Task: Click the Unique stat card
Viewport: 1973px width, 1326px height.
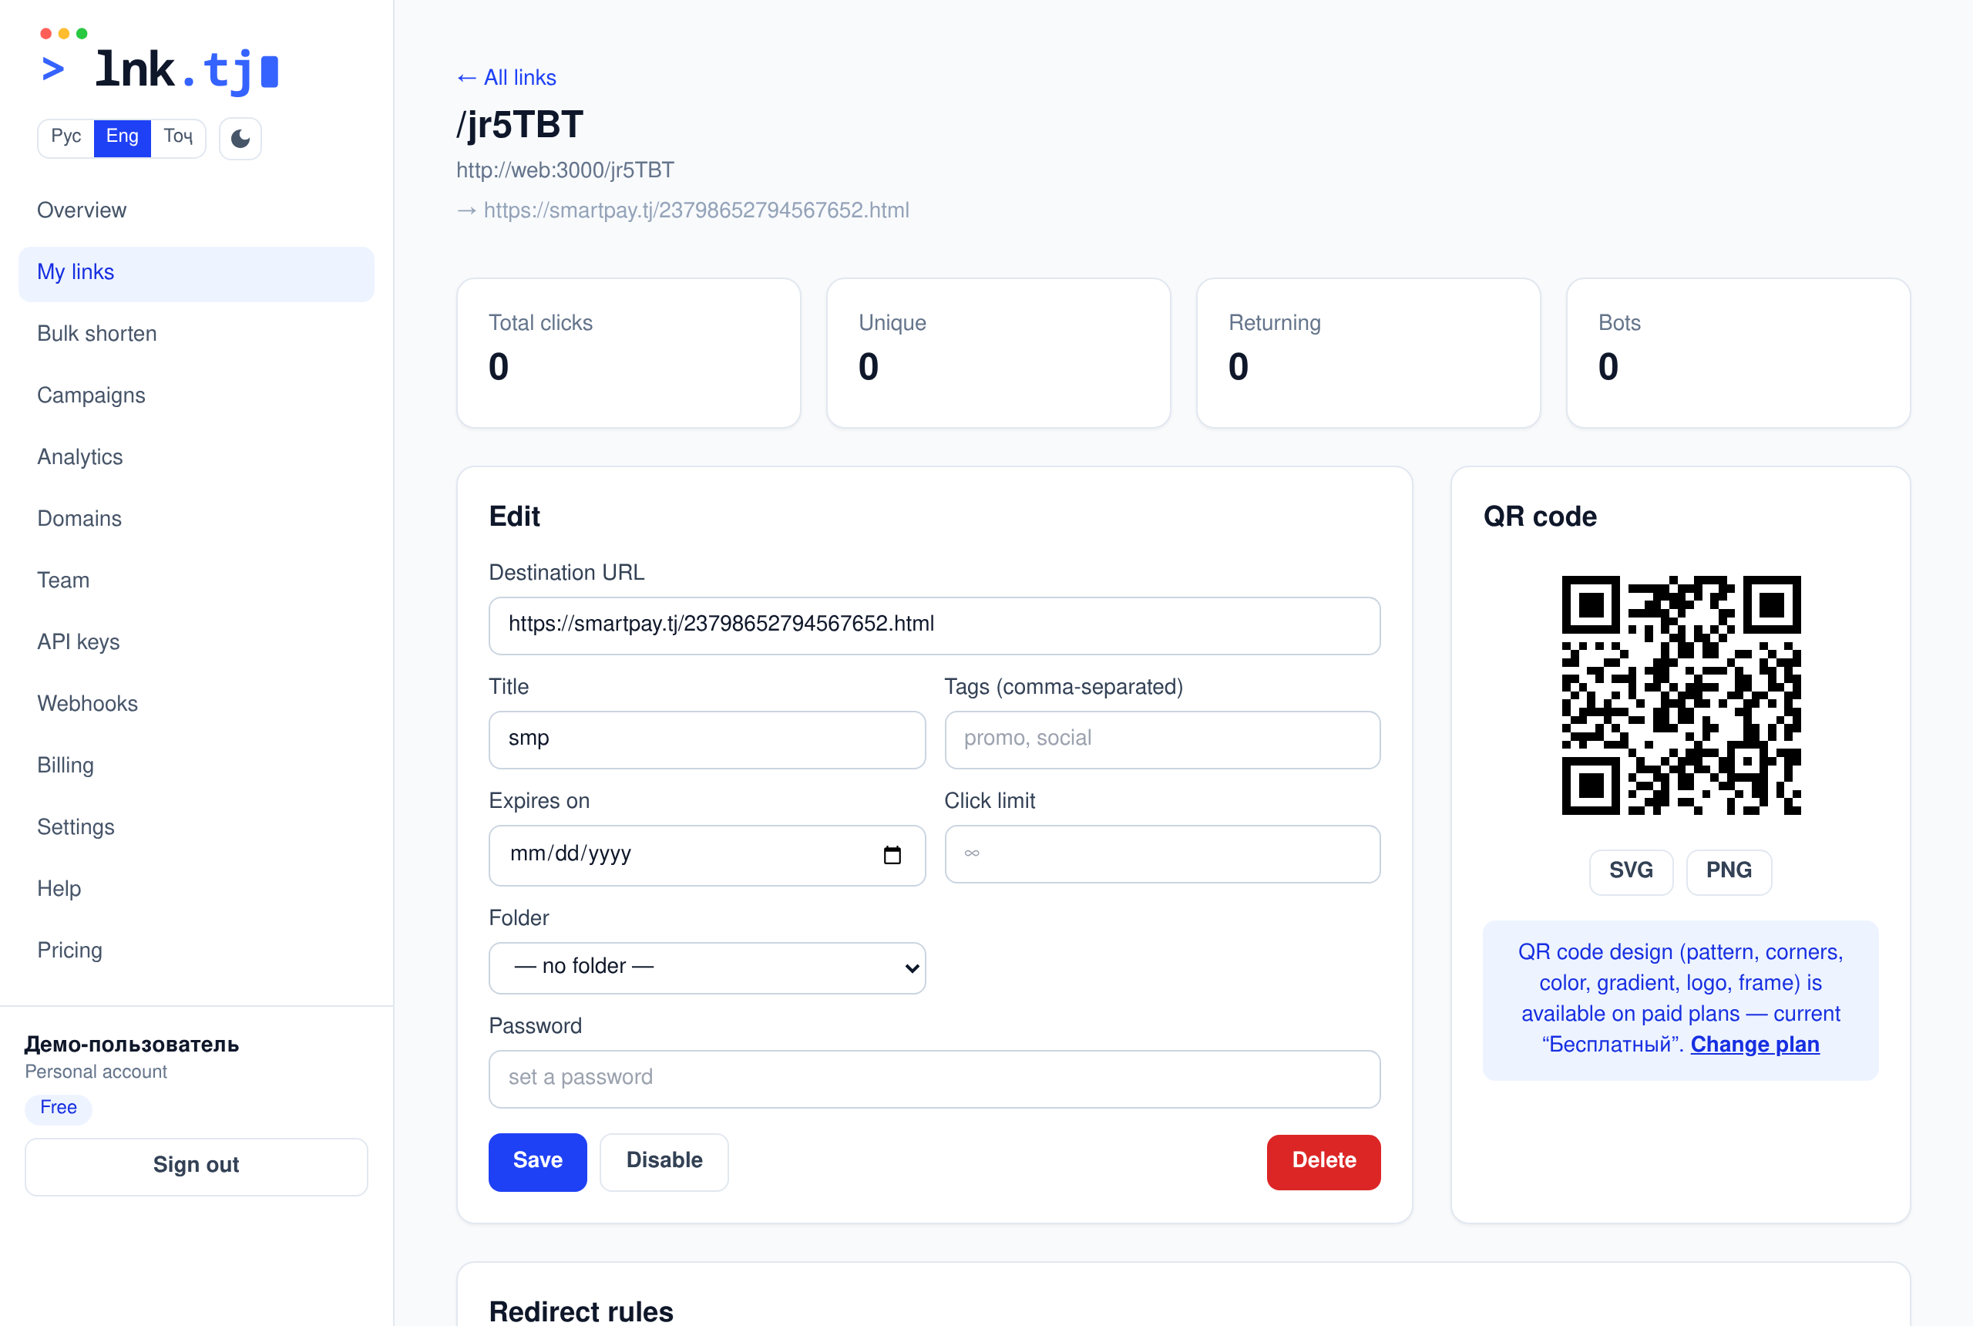Action: (998, 354)
